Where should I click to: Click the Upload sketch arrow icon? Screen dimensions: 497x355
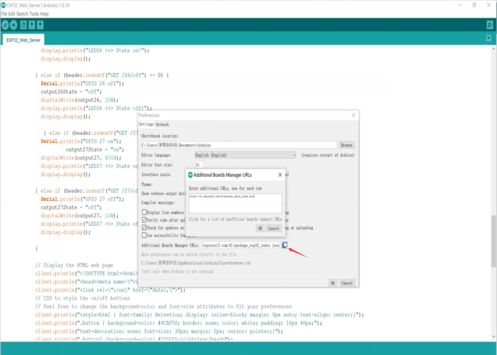pyautogui.click(x=14, y=25)
